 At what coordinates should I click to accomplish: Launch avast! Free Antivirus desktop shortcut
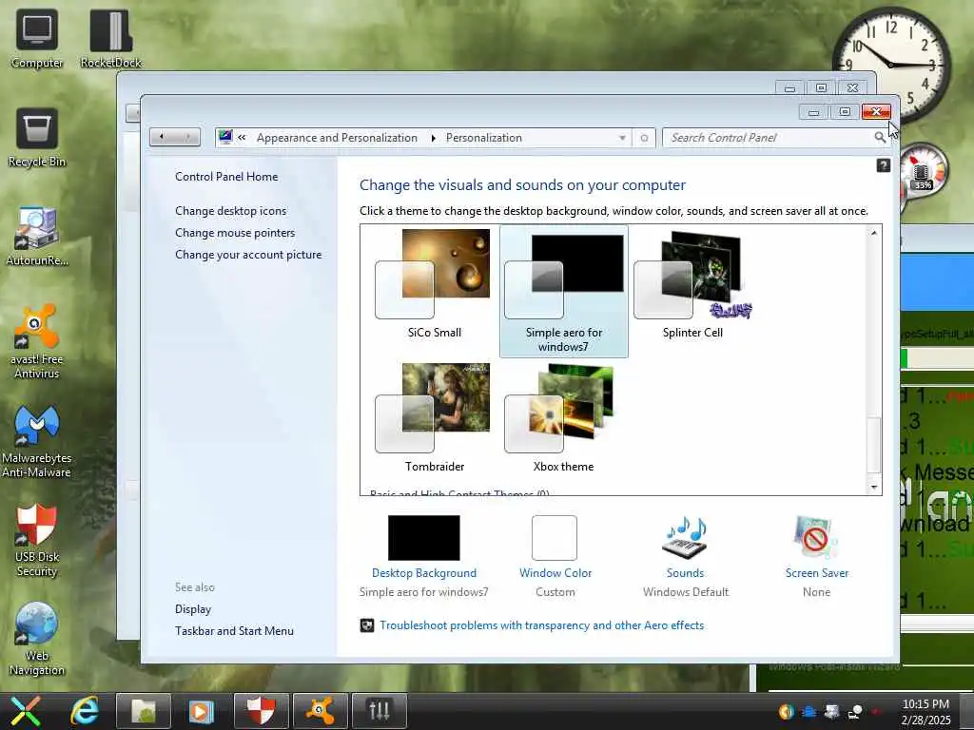37,341
